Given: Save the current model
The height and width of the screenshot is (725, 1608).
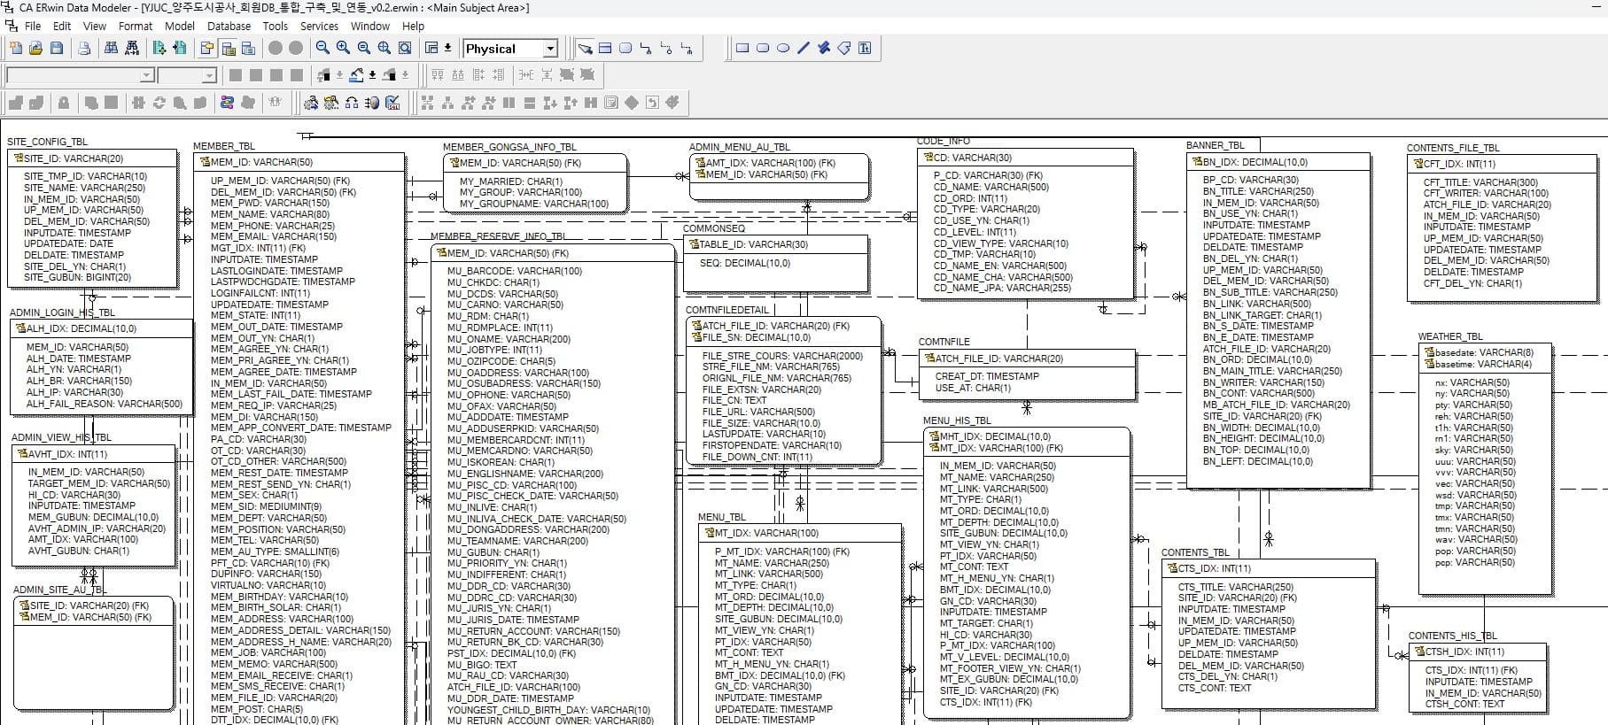Looking at the screenshot, I should [57, 49].
